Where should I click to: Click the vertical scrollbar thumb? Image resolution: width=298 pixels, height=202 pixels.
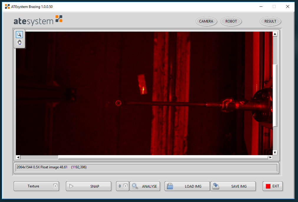click(x=275, y=95)
